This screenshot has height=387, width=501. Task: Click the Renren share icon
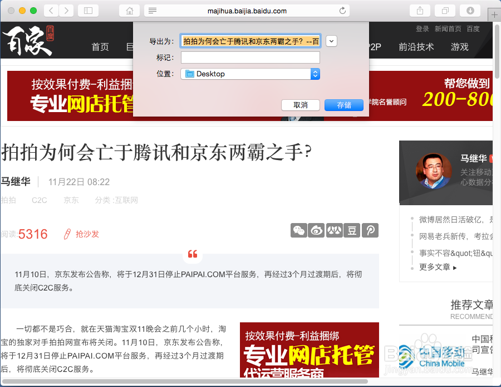[335, 230]
